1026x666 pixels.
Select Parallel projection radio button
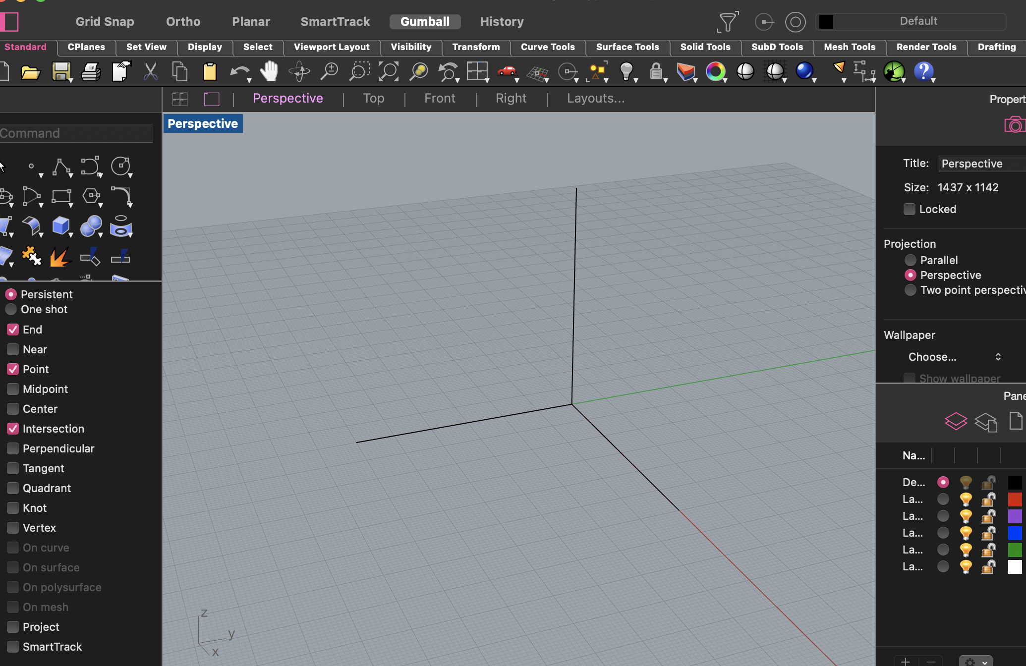click(911, 260)
